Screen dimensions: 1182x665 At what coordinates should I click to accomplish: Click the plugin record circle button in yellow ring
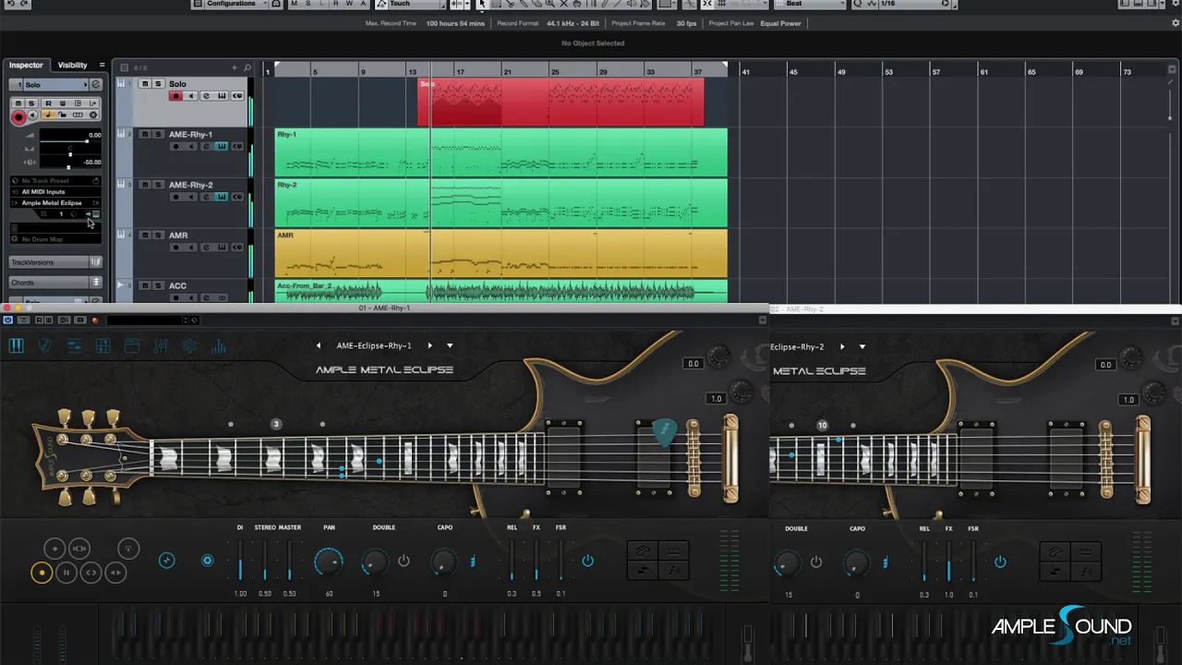(41, 573)
